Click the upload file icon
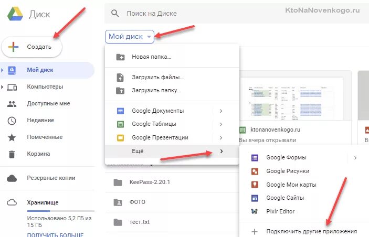The width and height of the screenshot is (369, 237). tap(120, 78)
